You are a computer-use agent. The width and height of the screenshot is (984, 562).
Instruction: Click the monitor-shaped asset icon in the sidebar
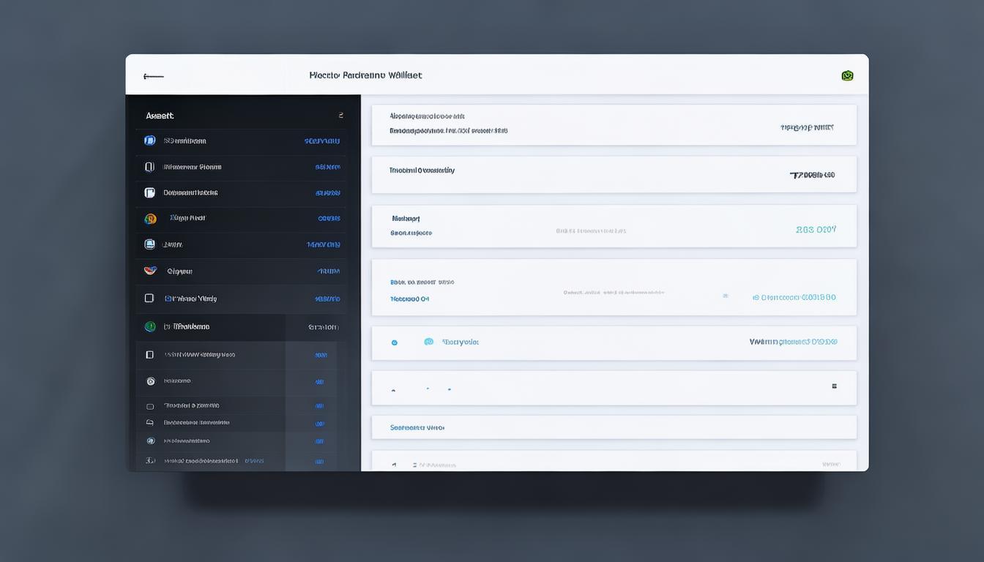click(x=149, y=244)
